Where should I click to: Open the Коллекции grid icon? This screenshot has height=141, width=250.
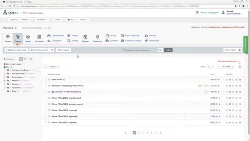[x=39, y=37]
